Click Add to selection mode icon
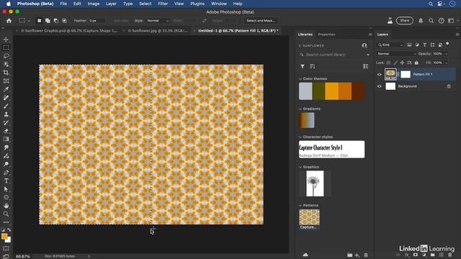Screen dimensions: 461x259 tap(48, 21)
